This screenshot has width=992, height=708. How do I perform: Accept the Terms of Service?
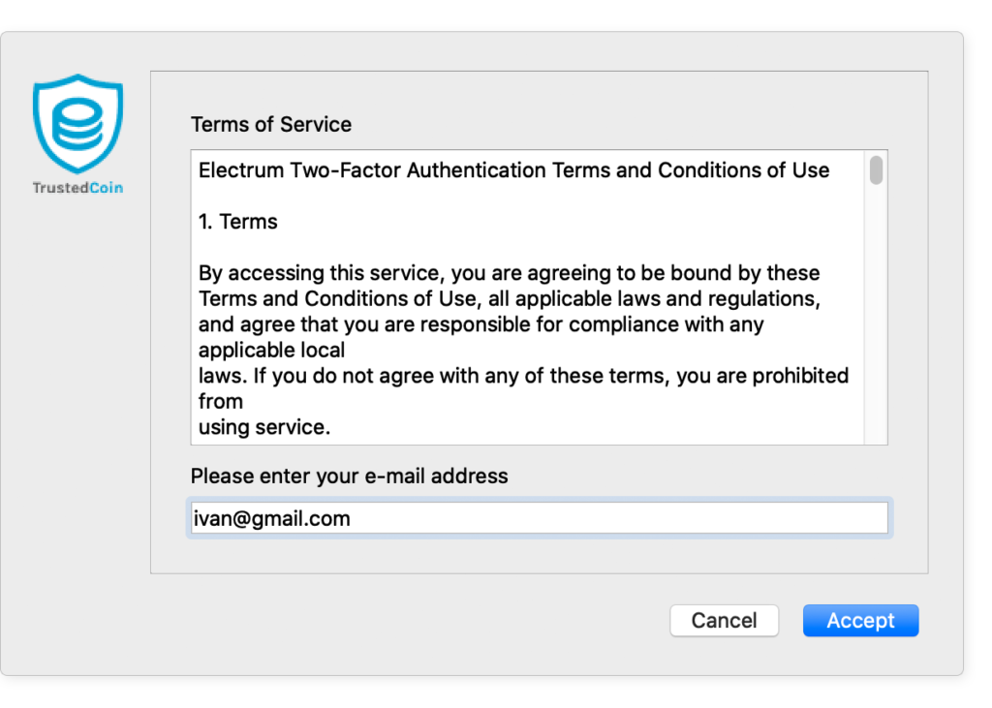coord(860,620)
